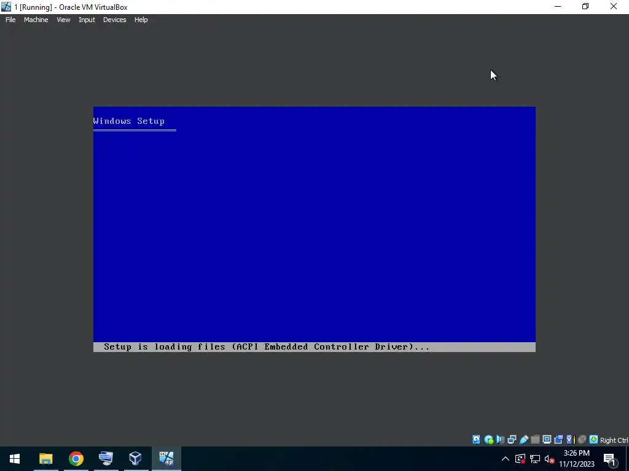Image resolution: width=629 pixels, height=471 pixels.
Task: Open the audio settings status icon
Action: 500,440
